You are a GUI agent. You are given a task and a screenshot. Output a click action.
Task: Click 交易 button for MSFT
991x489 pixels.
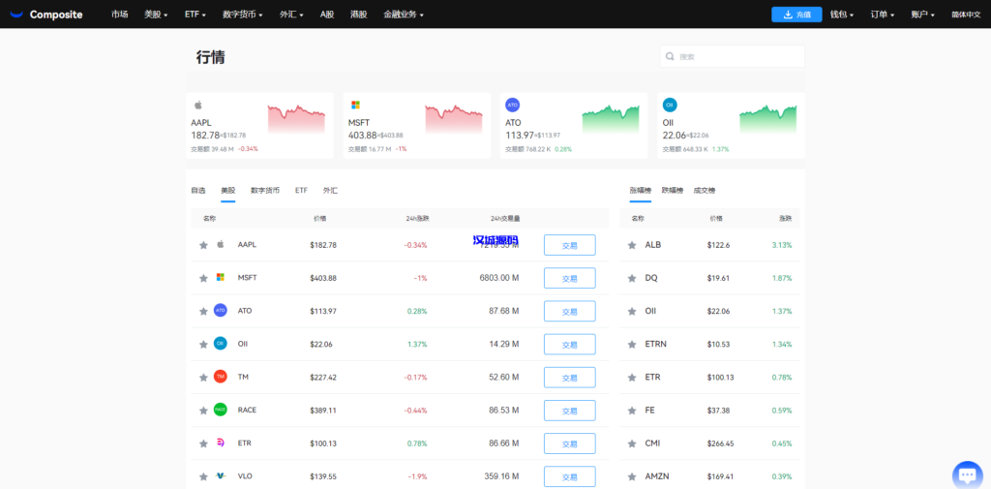pos(569,278)
